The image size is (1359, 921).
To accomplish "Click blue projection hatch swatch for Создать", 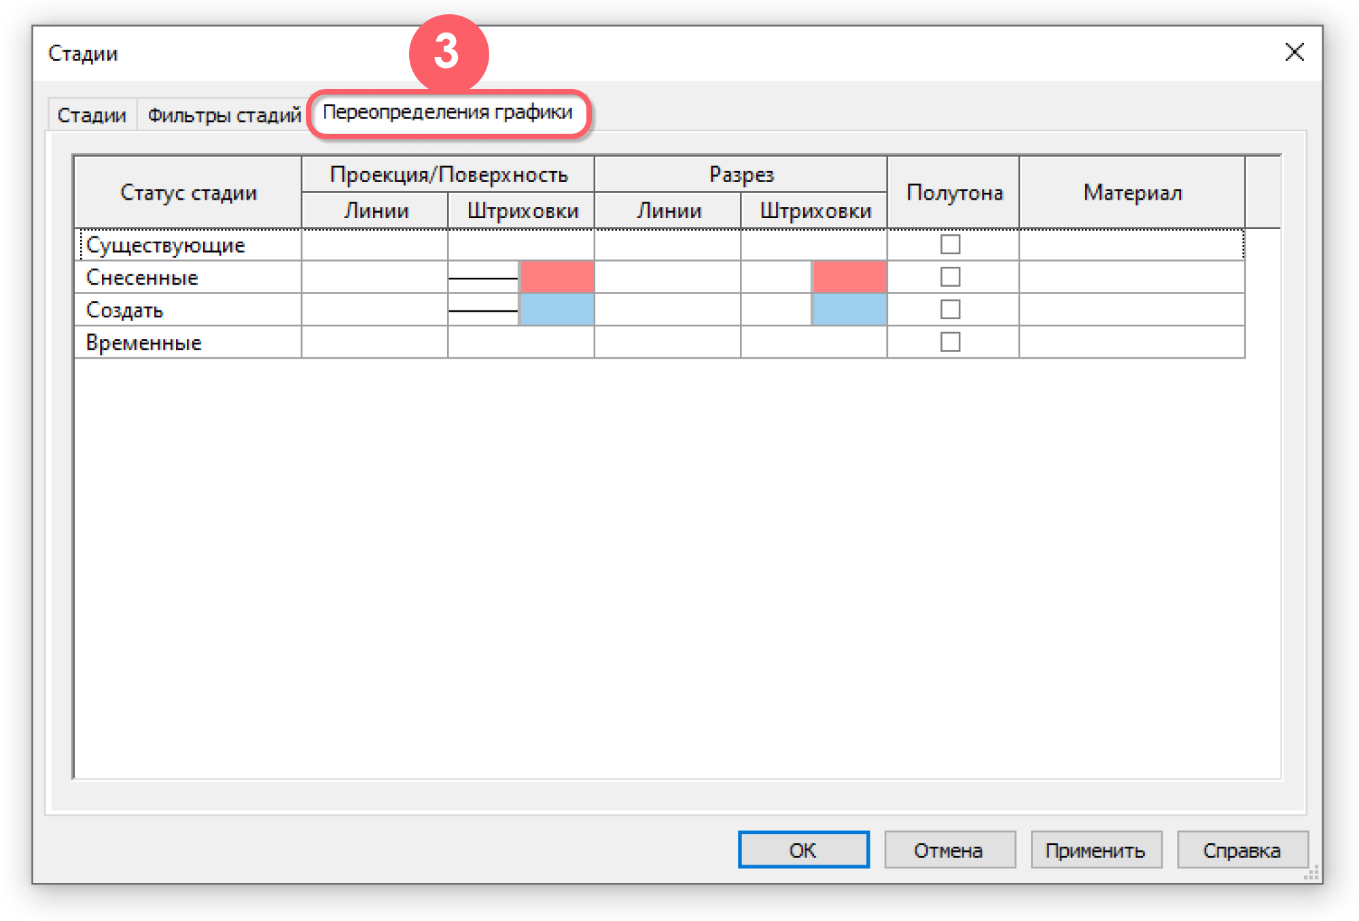I will [557, 310].
